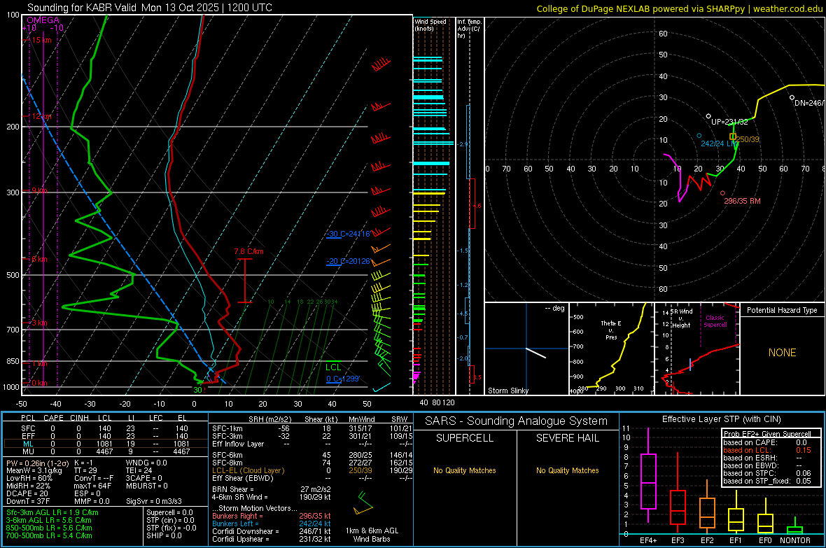Click the SARS - Sounding Analogue System title
Viewport: 826px width, 548px height.
pos(517,421)
